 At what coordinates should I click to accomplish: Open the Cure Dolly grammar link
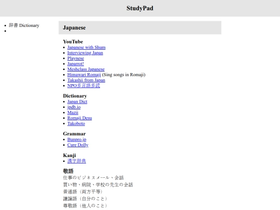click(78, 145)
